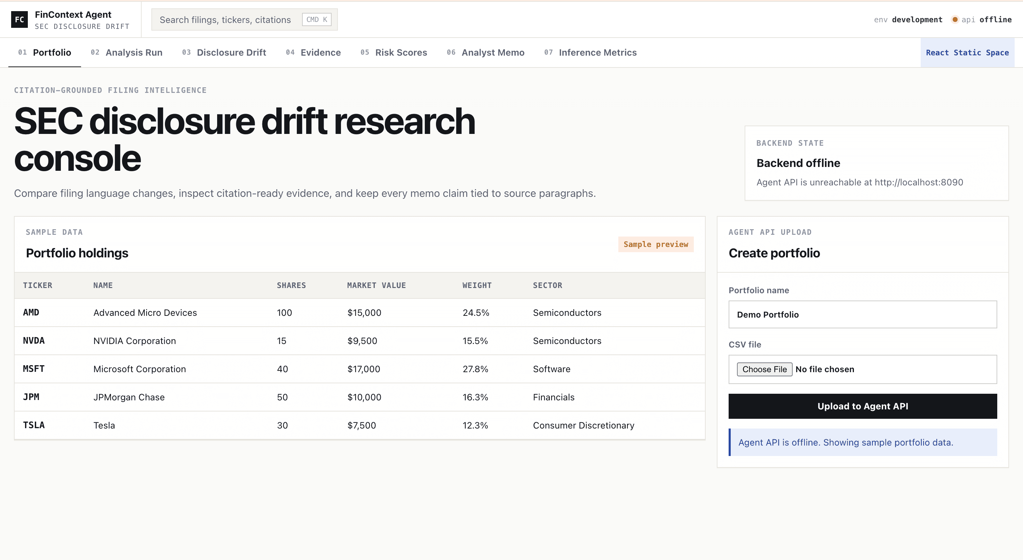Open the Portfolio tab
Image resolution: width=1023 pixels, height=560 pixels.
[45, 53]
